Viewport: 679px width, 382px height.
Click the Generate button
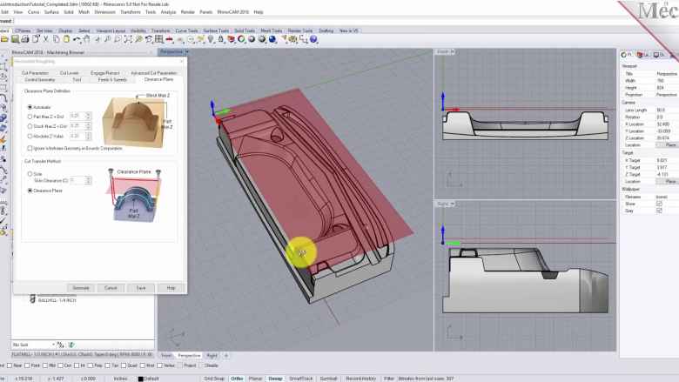click(x=81, y=287)
